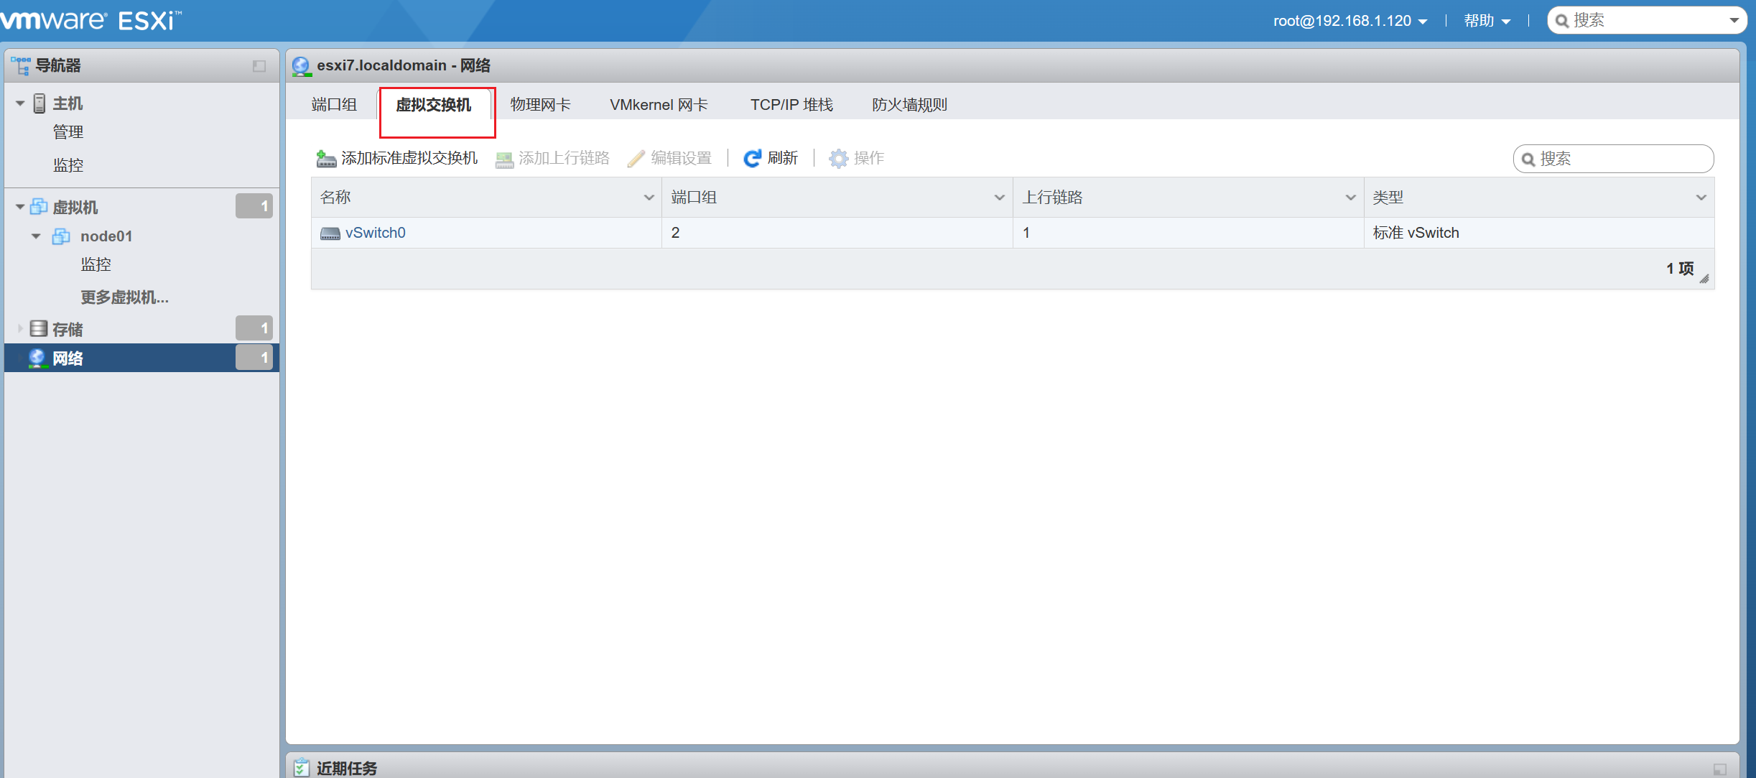Click the storage icon
The image size is (1756, 778).
tap(39, 329)
